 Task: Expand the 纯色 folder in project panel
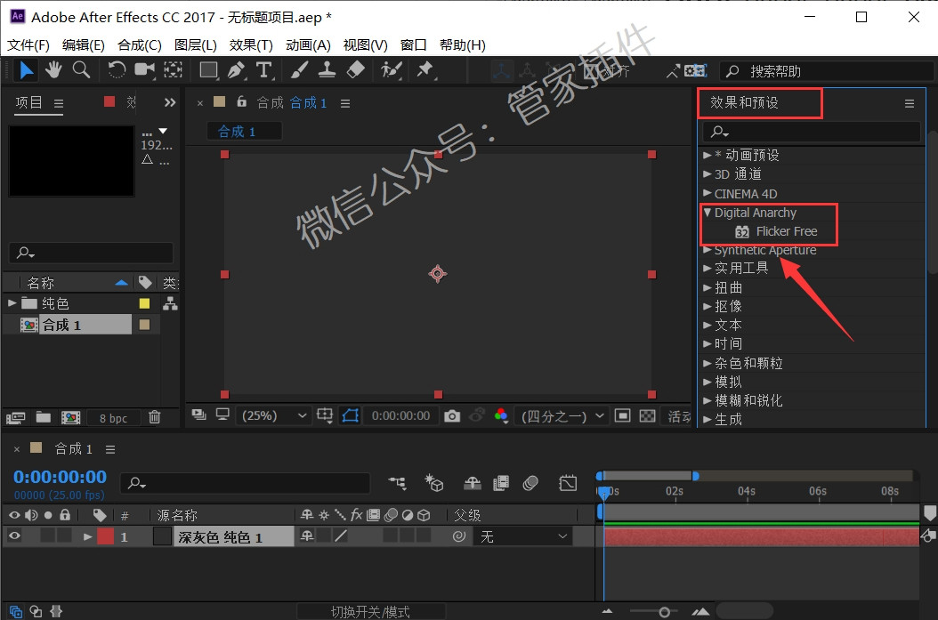pos(12,303)
